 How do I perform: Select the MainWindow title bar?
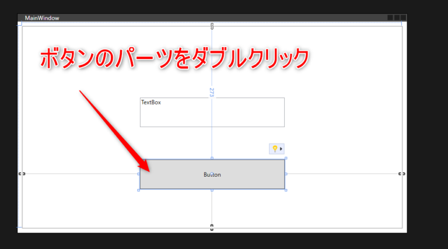pos(175,18)
